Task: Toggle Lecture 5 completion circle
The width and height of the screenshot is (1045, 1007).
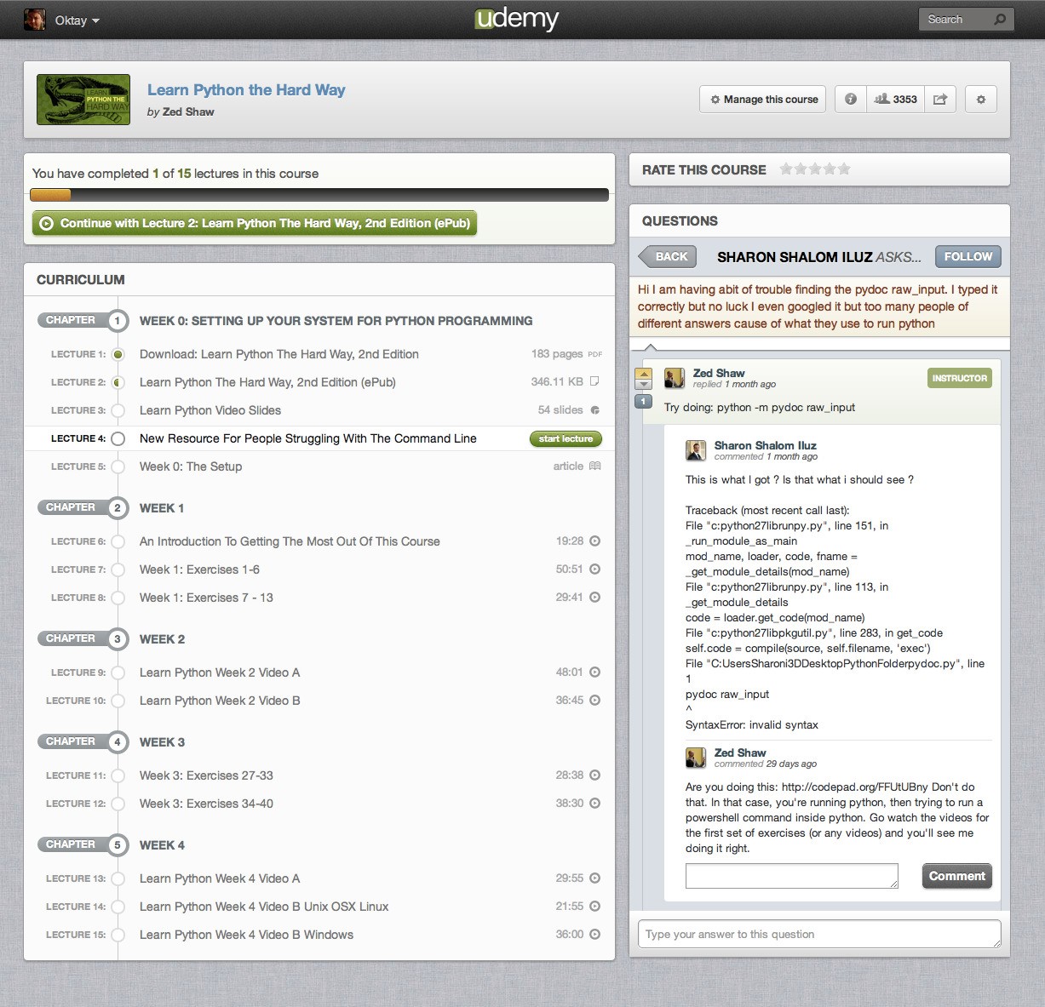Action: click(118, 466)
